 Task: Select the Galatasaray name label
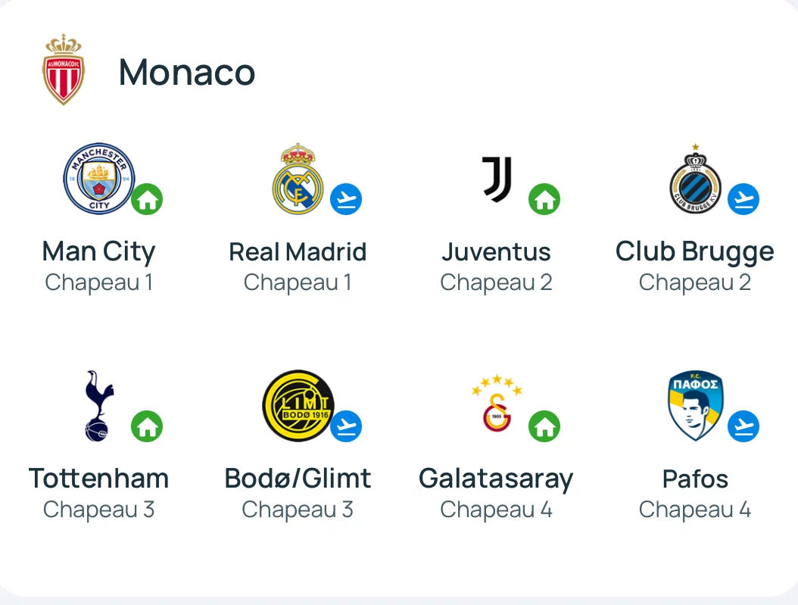tap(496, 479)
